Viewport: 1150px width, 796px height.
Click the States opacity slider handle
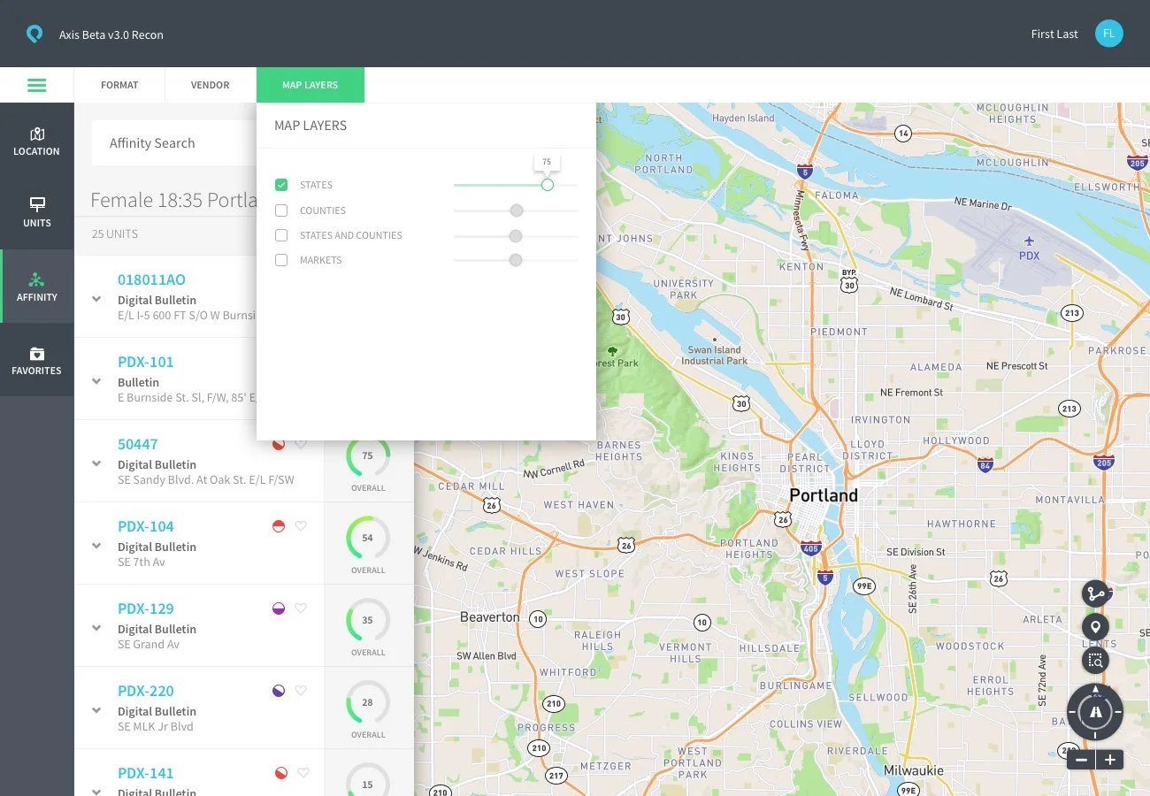[548, 185]
